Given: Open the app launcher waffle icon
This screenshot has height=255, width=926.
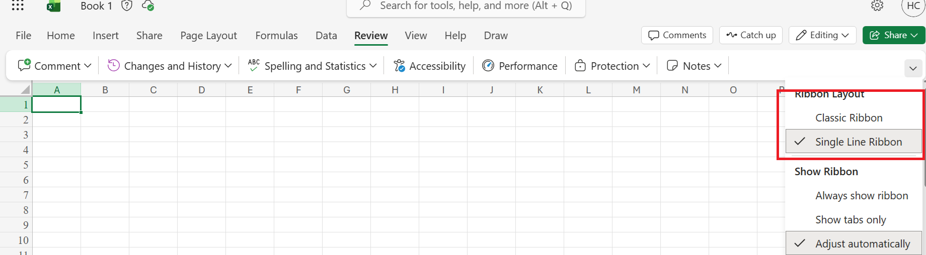Looking at the screenshot, I should (18, 6).
